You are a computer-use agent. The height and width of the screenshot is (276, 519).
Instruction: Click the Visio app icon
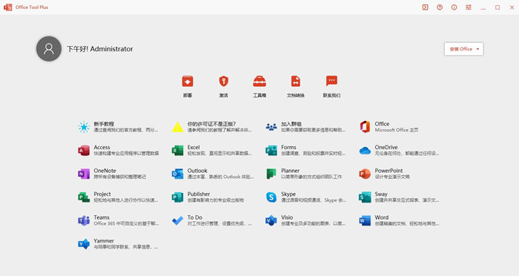click(271, 220)
